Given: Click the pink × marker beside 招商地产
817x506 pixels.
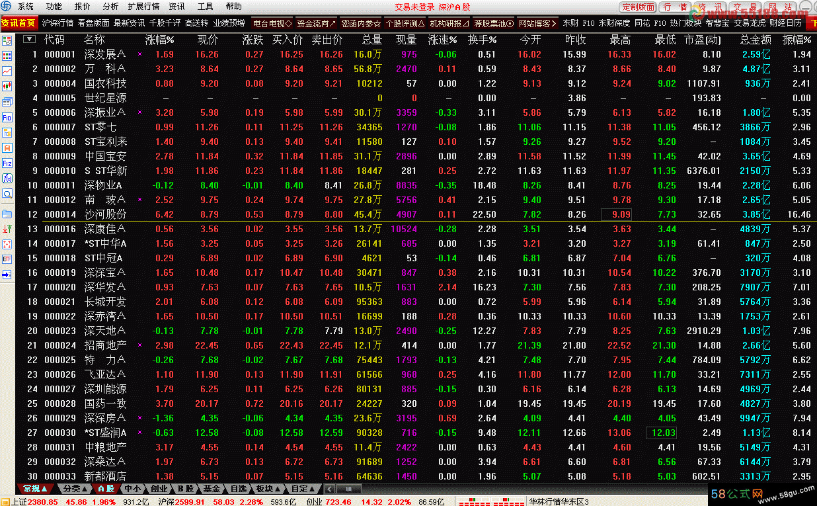Looking at the screenshot, I should click(x=139, y=345).
